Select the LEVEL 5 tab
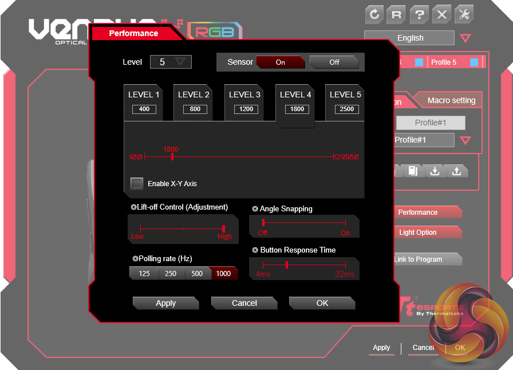The width and height of the screenshot is (513, 370). (x=345, y=103)
